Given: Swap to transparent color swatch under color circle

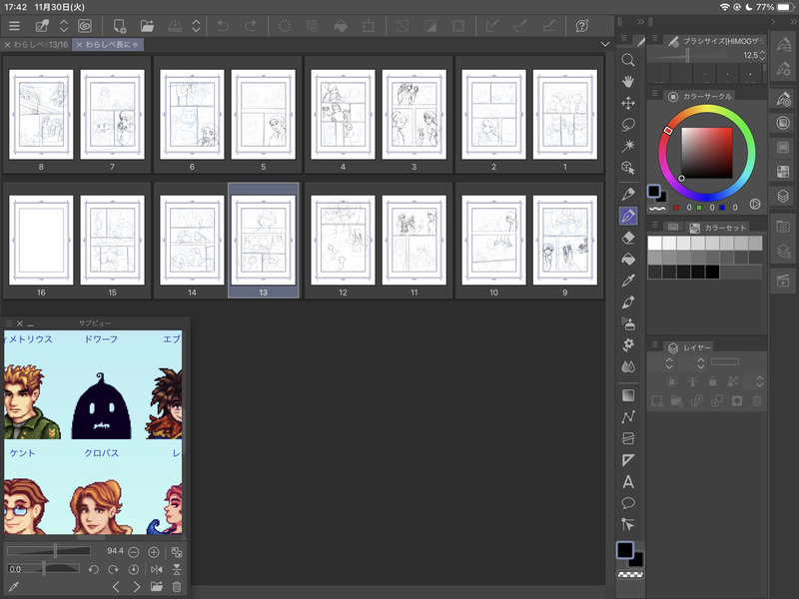Looking at the screenshot, I should (657, 209).
